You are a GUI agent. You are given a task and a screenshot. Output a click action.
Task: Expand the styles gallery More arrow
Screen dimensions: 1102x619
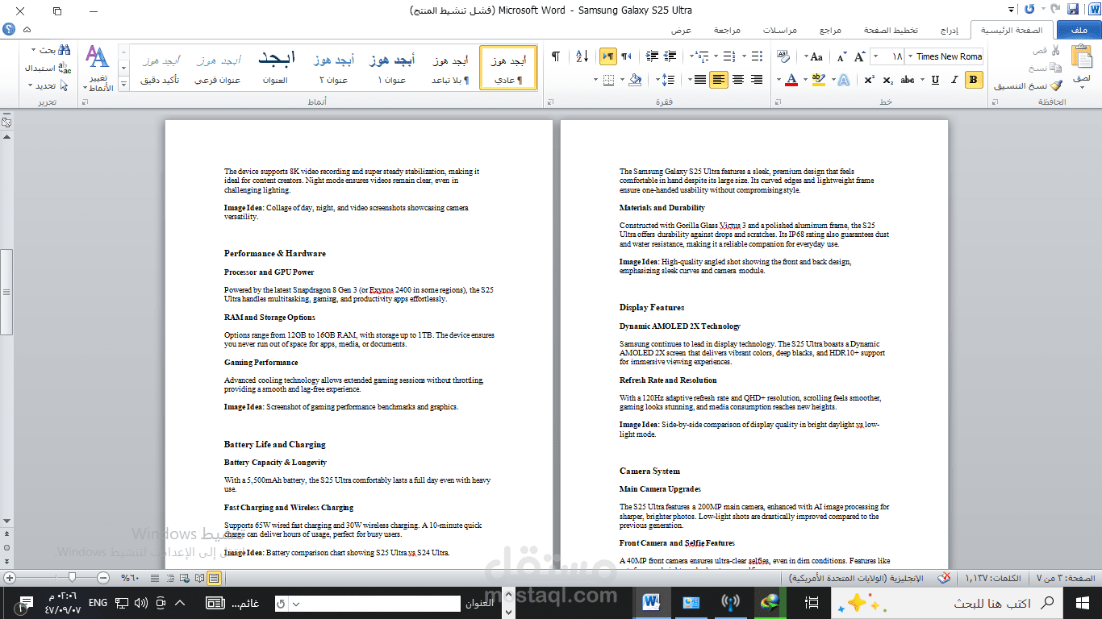point(123,83)
